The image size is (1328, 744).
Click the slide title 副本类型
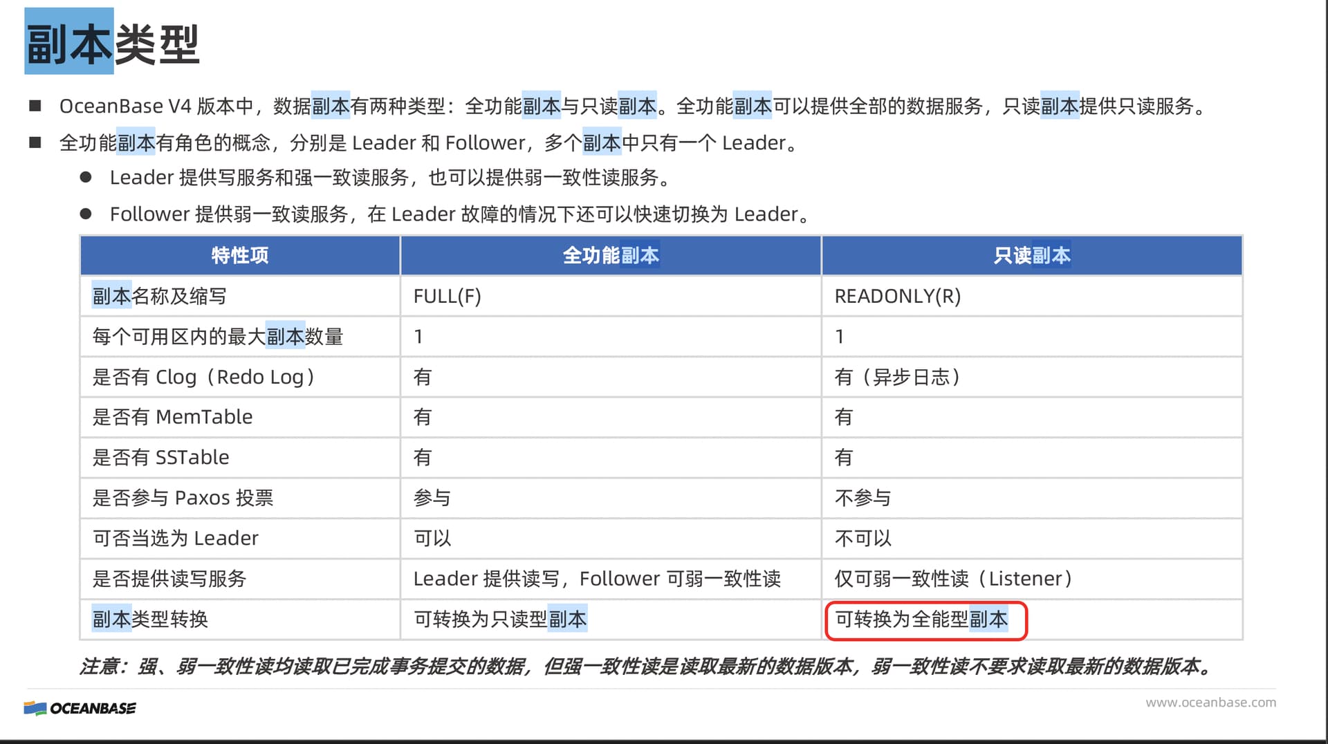113,44
